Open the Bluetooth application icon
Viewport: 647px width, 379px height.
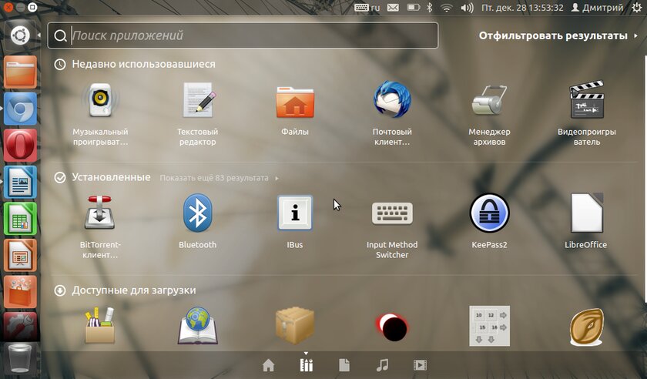pos(197,213)
